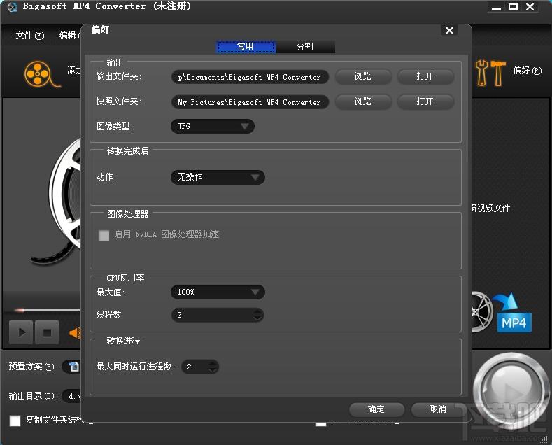
Task: Click the preview playback progress slider
Action: point(47,310)
